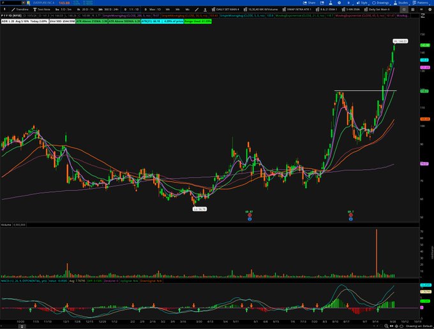Image resolution: width=434 pixels, height=329 pixels.
Task: Select the Max : 1D timeframe
Action: click(x=153, y=10)
